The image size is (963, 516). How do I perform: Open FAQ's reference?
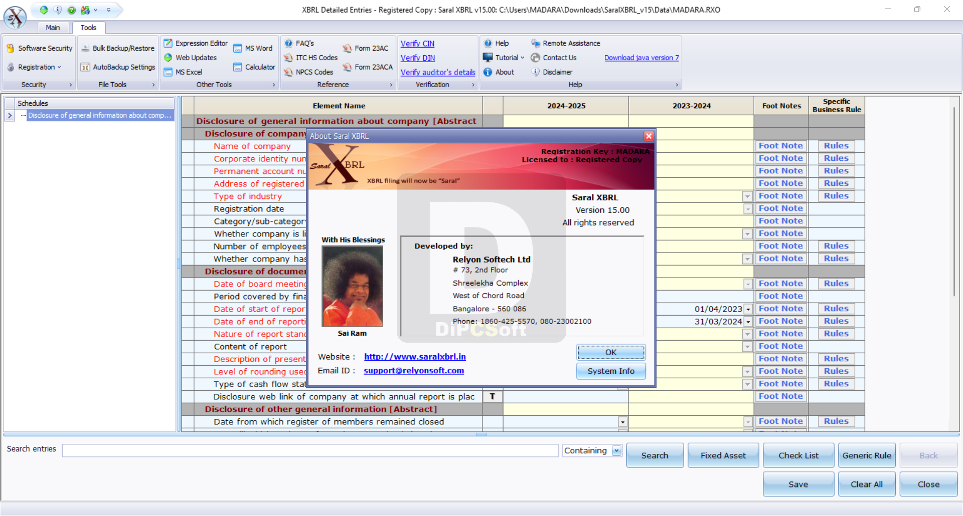[x=299, y=44]
